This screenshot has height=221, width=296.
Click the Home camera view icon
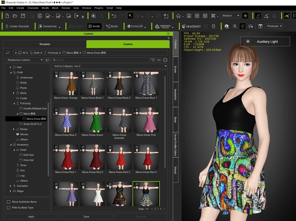click(x=178, y=16)
